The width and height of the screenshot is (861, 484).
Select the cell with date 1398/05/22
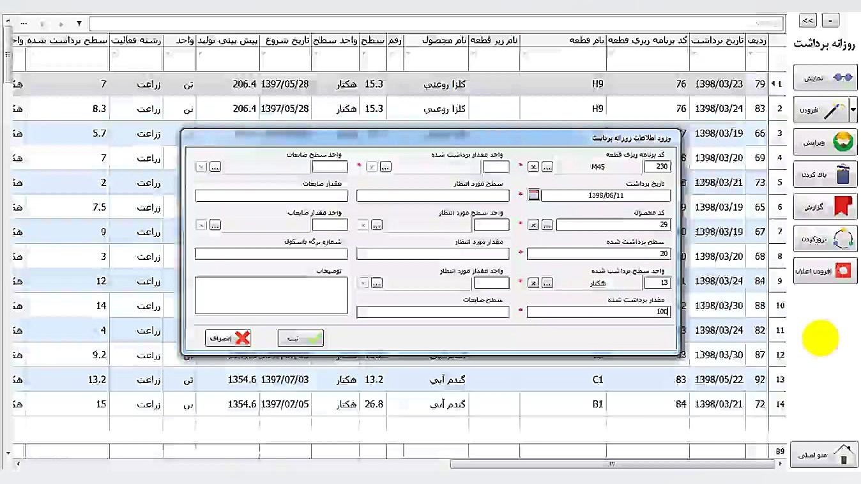(718, 379)
